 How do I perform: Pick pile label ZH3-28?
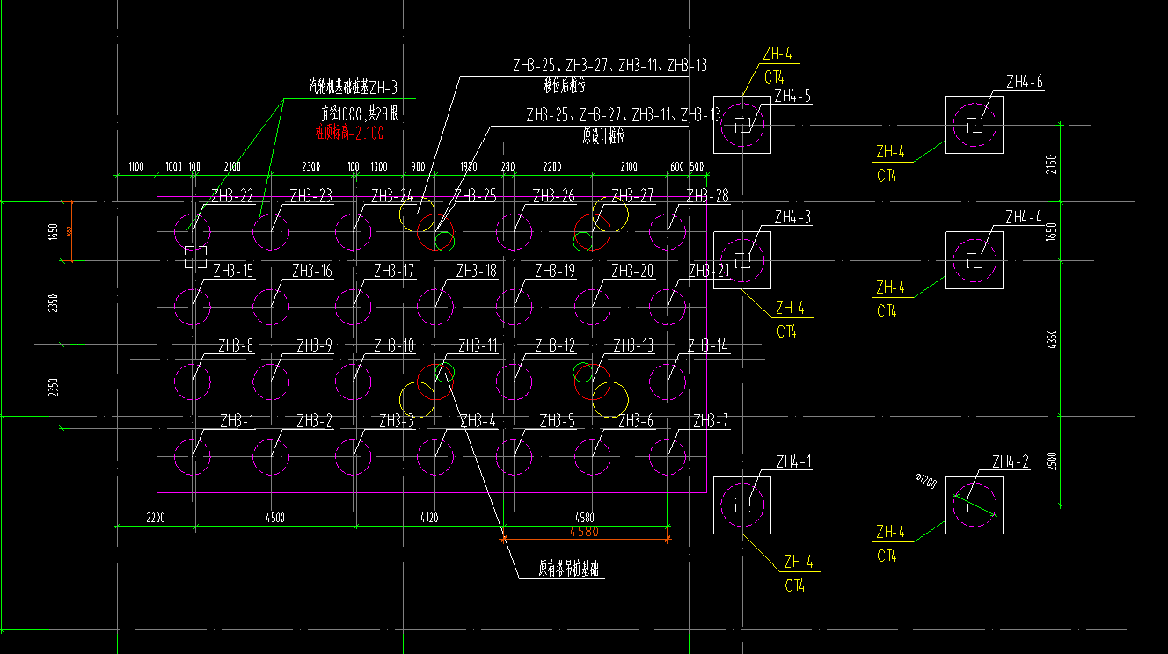(x=708, y=196)
